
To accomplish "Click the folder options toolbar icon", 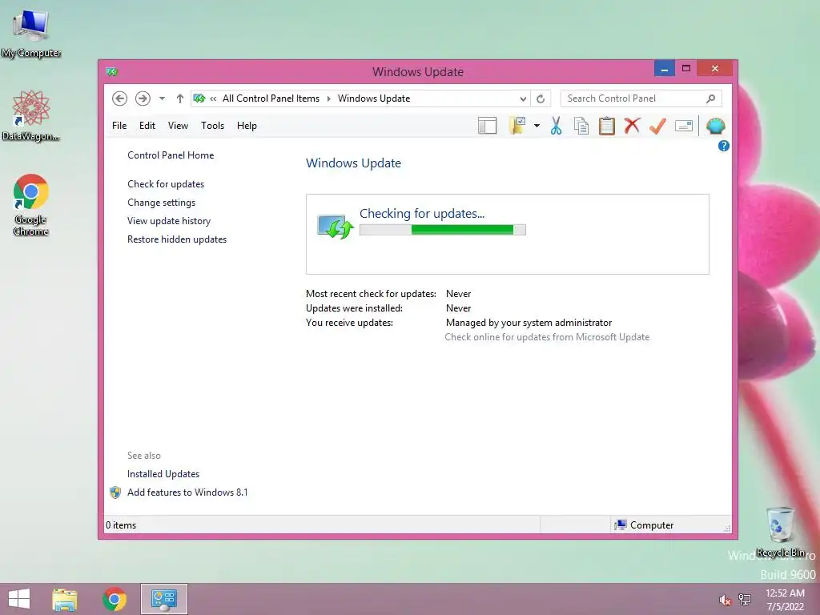I will click(x=517, y=126).
